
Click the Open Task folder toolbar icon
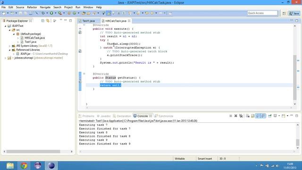coord(89,13)
